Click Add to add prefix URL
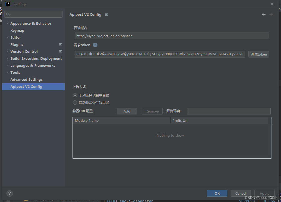This screenshot has height=202, width=281. [x=127, y=111]
